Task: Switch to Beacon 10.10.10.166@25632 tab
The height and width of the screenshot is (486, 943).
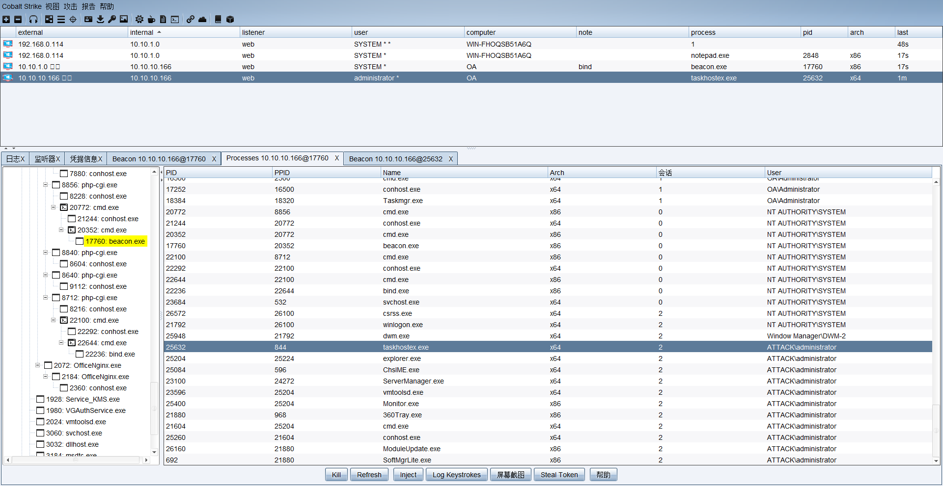Action: tap(396, 159)
